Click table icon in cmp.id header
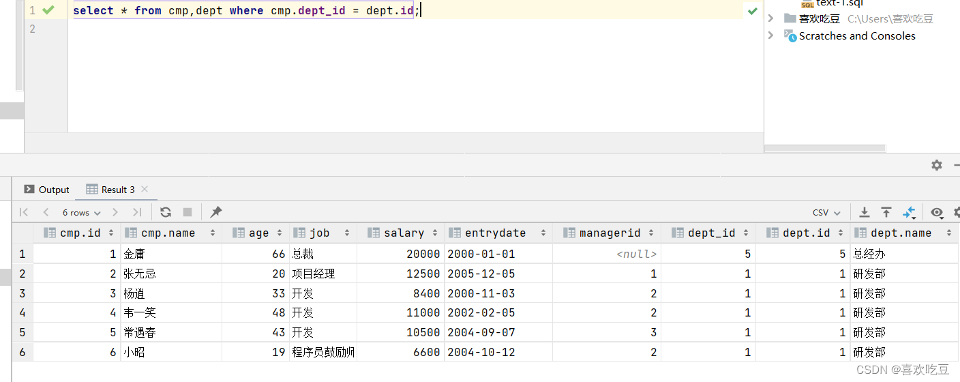 49,233
